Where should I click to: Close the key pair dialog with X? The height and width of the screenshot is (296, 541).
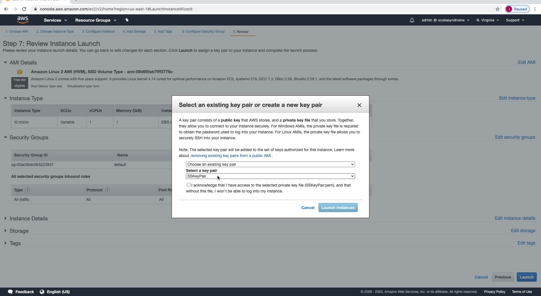point(359,105)
